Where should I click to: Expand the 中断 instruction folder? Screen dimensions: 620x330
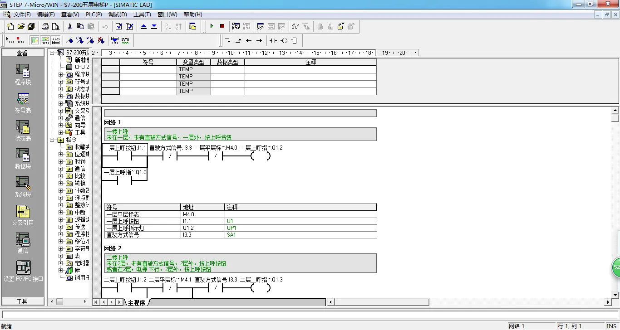[61, 212]
